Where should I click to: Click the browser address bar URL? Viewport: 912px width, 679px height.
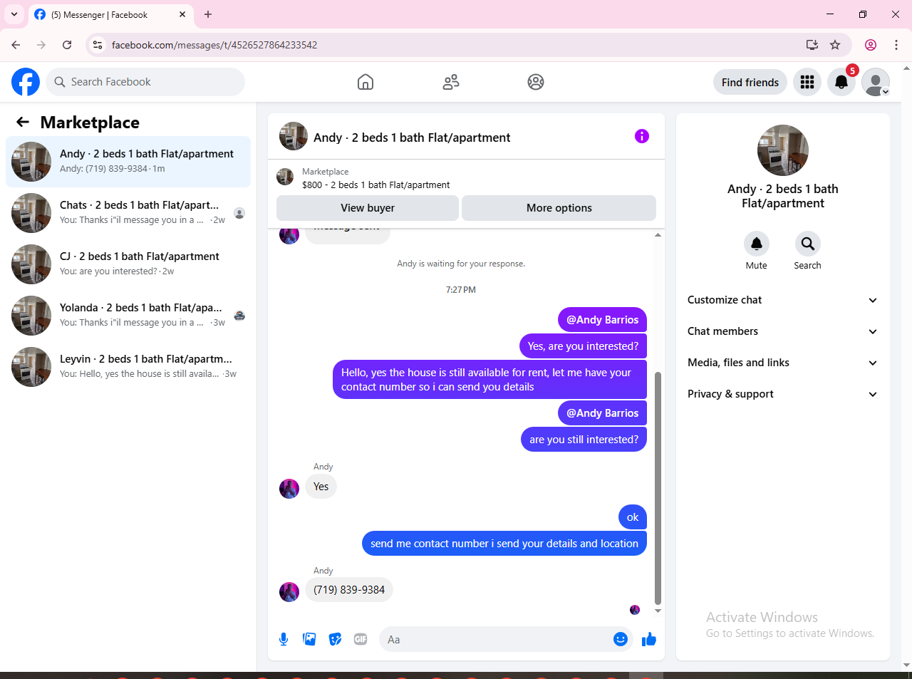tap(214, 45)
